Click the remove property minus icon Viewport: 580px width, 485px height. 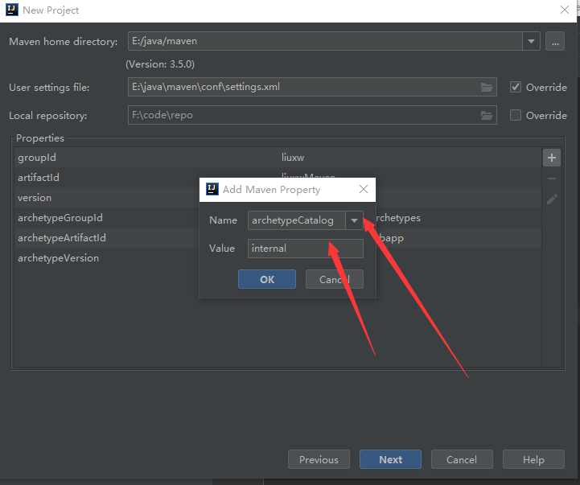point(552,179)
